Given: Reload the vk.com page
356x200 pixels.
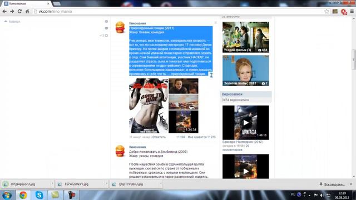Looking at the screenshot, I should pyautogui.click(x=19, y=11).
